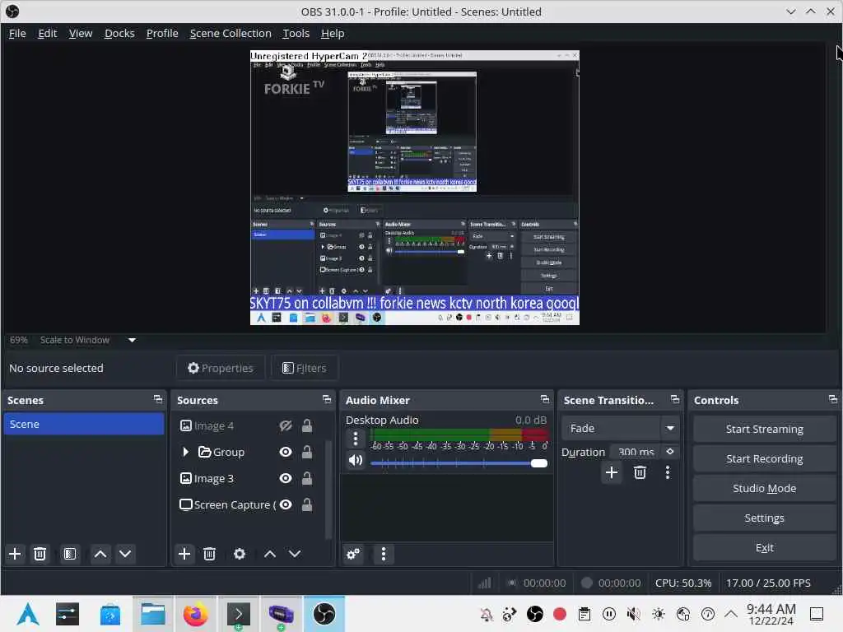Toggle lock on Group source
Screen dimensions: 843x632
307,452
